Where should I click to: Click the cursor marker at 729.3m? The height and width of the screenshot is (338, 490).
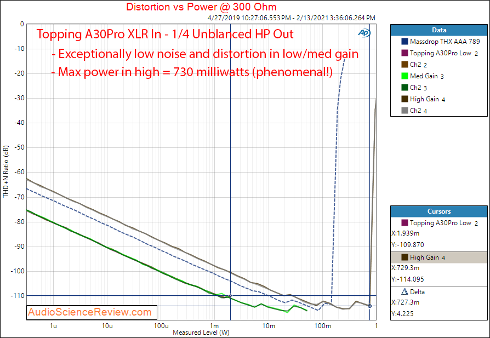[369, 306]
